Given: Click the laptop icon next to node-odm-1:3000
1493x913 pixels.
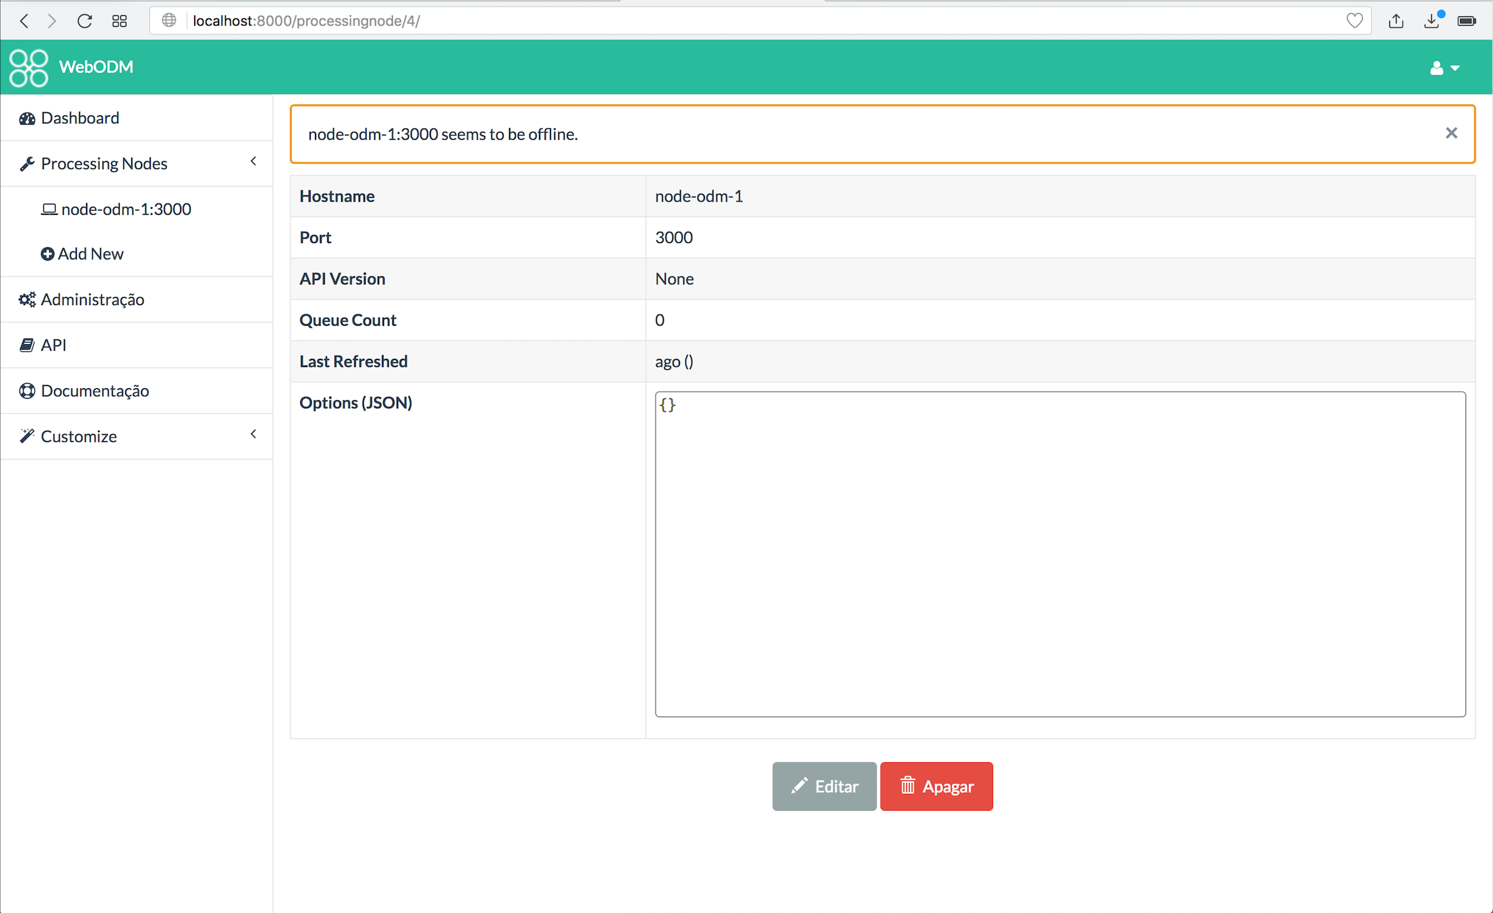Looking at the screenshot, I should tap(50, 209).
